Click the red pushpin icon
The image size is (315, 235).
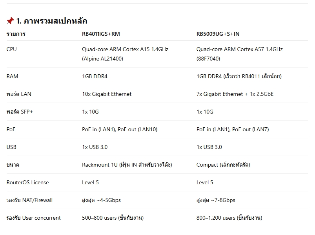[x=10, y=21]
